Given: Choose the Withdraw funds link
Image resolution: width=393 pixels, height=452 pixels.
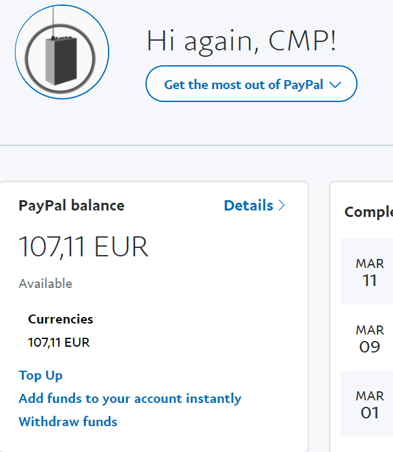Looking at the screenshot, I should click(x=68, y=422).
